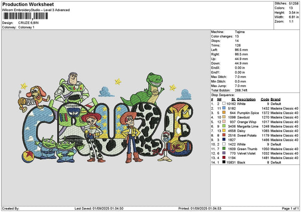Select 'Wilcom EmbroideryStudio – Level 3 Advanced' text
301x212 pixels.
tap(36, 10)
